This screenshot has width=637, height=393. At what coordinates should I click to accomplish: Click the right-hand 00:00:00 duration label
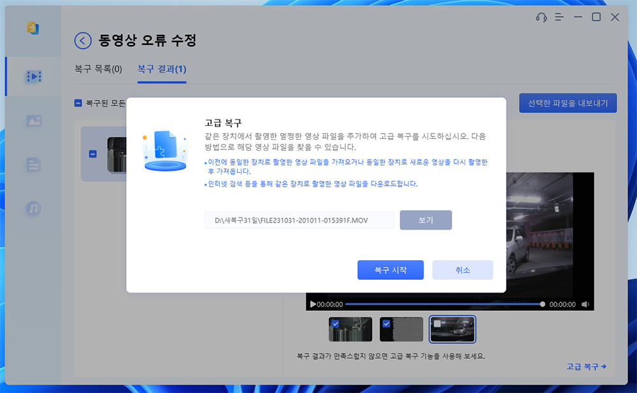(x=562, y=304)
